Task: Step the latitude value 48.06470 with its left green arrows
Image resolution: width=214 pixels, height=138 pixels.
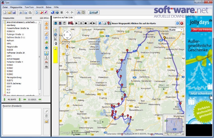Action: point(4,99)
